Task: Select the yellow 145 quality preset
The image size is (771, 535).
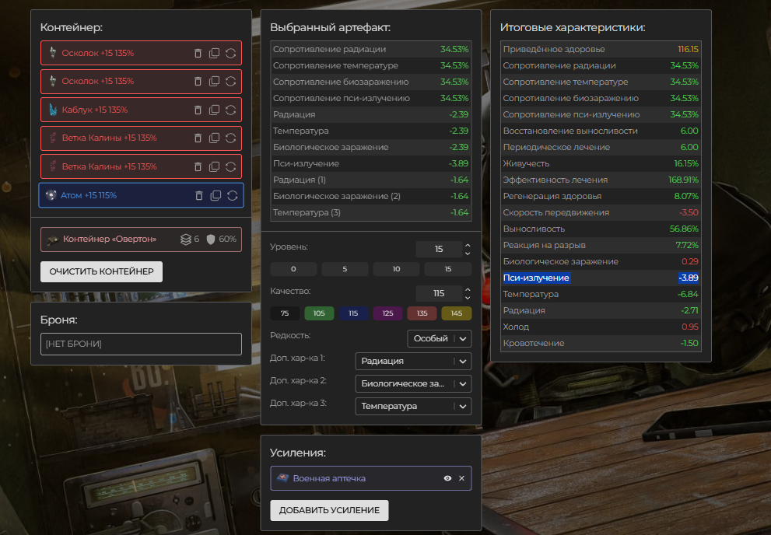Action: pyautogui.click(x=457, y=313)
